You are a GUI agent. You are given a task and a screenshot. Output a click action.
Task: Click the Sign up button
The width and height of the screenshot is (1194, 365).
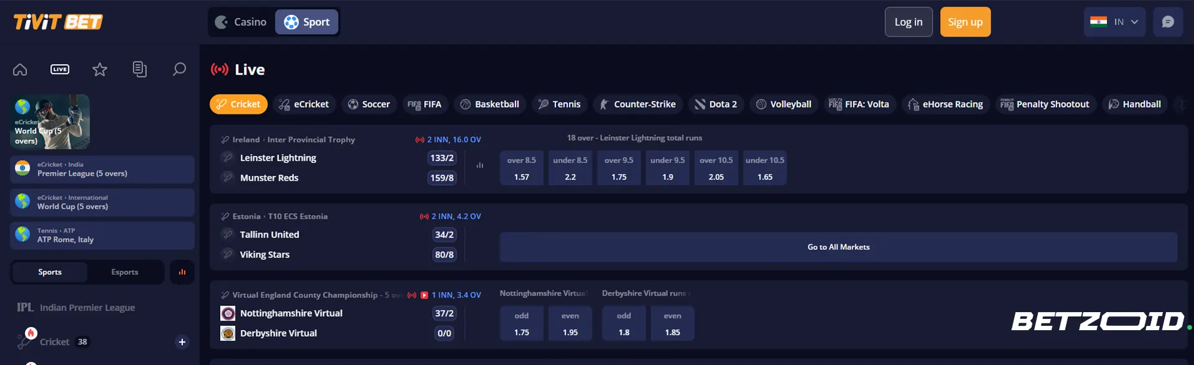click(965, 22)
